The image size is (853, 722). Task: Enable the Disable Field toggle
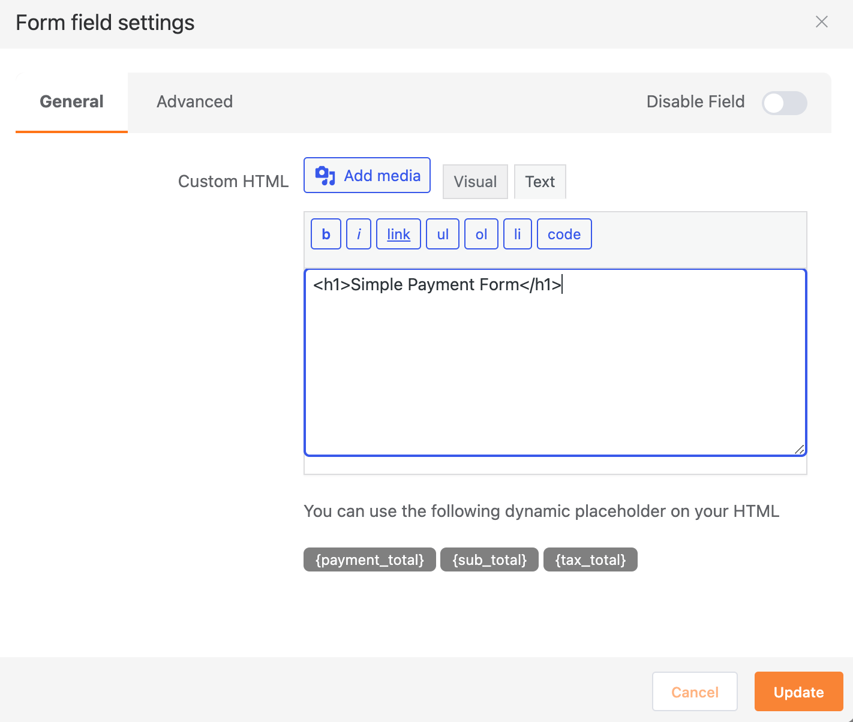(x=784, y=103)
